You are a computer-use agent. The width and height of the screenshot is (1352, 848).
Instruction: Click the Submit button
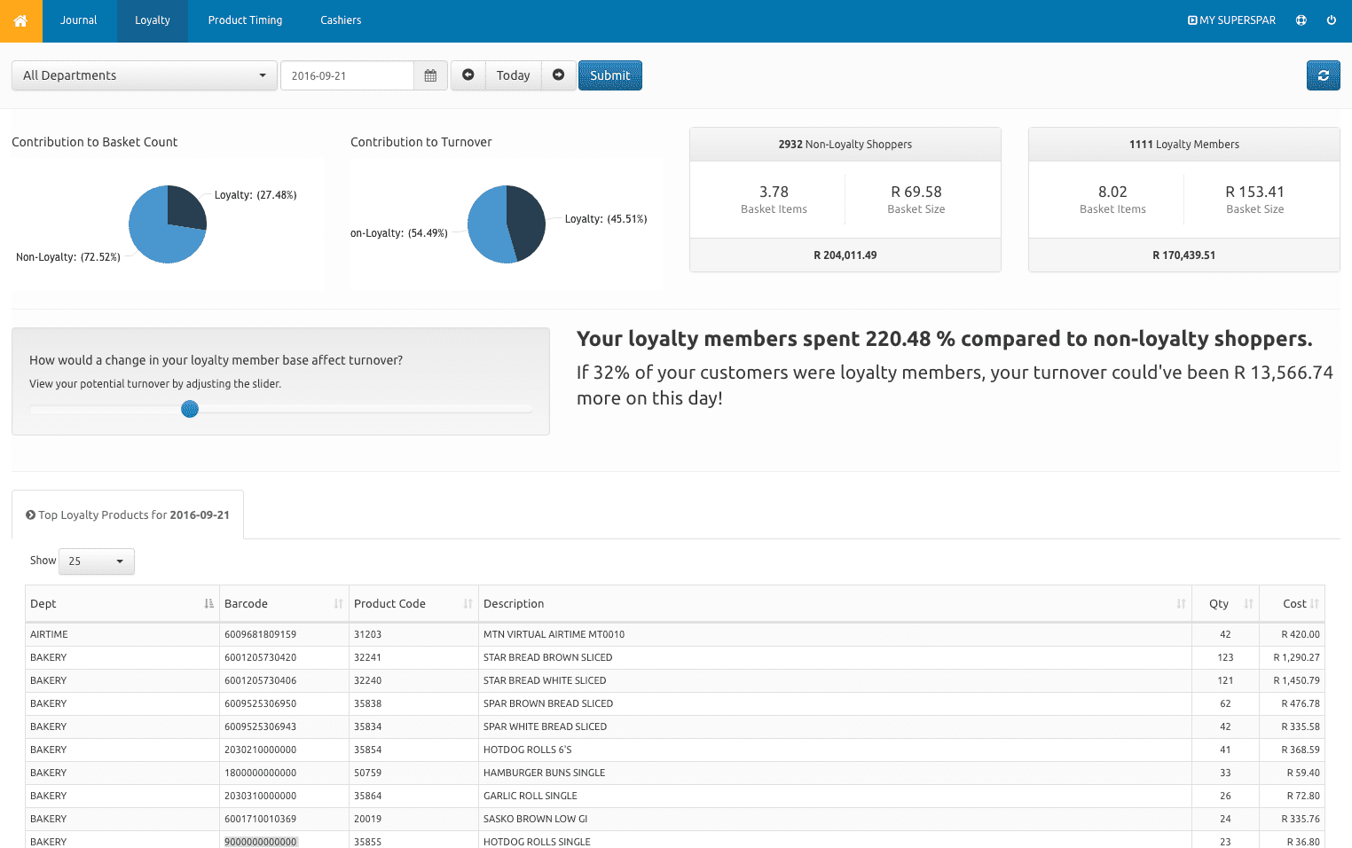[x=610, y=75]
